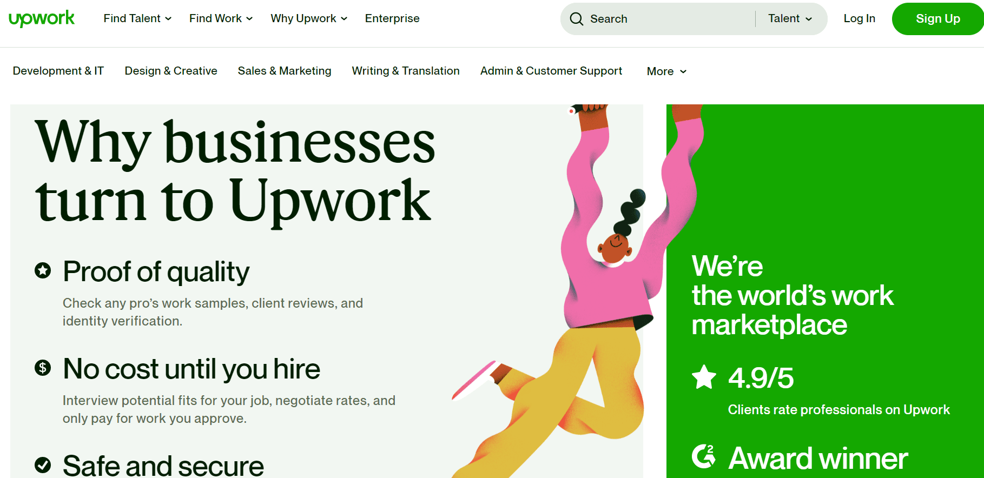Click the dollar icon beside No cost until you hire
The height and width of the screenshot is (478, 984).
[43, 368]
